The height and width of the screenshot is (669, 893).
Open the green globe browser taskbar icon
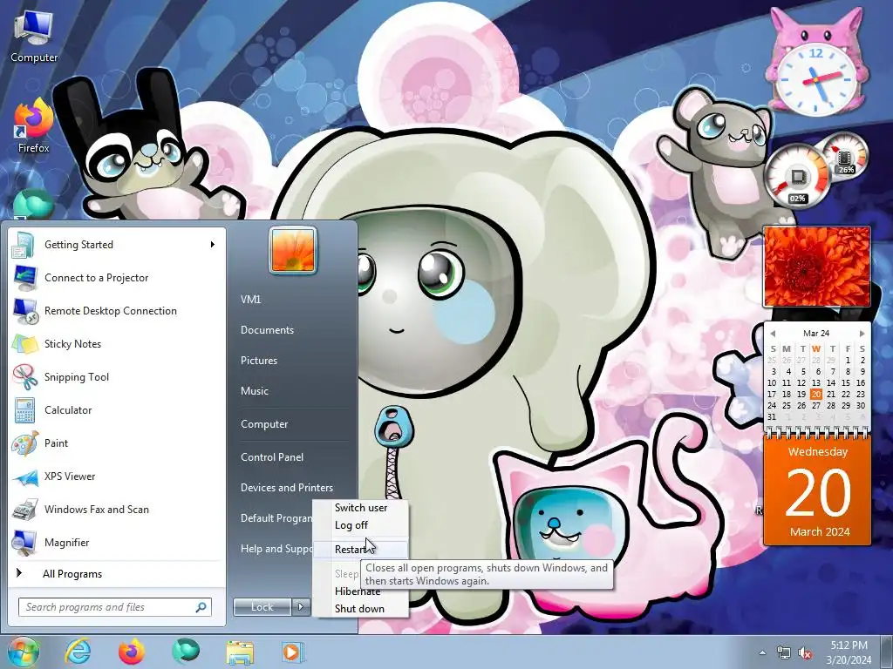click(186, 652)
